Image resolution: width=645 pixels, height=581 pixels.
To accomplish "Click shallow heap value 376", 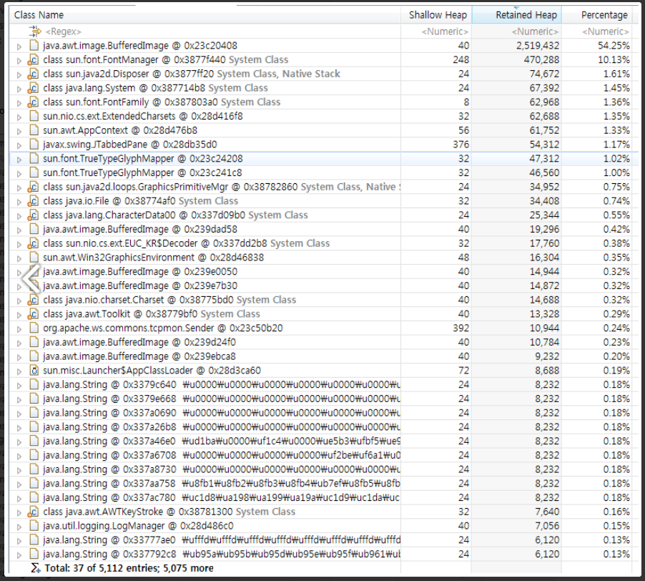I will pyautogui.click(x=461, y=145).
